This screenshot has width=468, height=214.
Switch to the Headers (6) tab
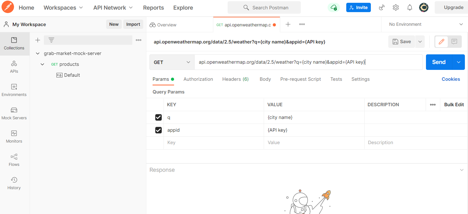click(x=235, y=79)
